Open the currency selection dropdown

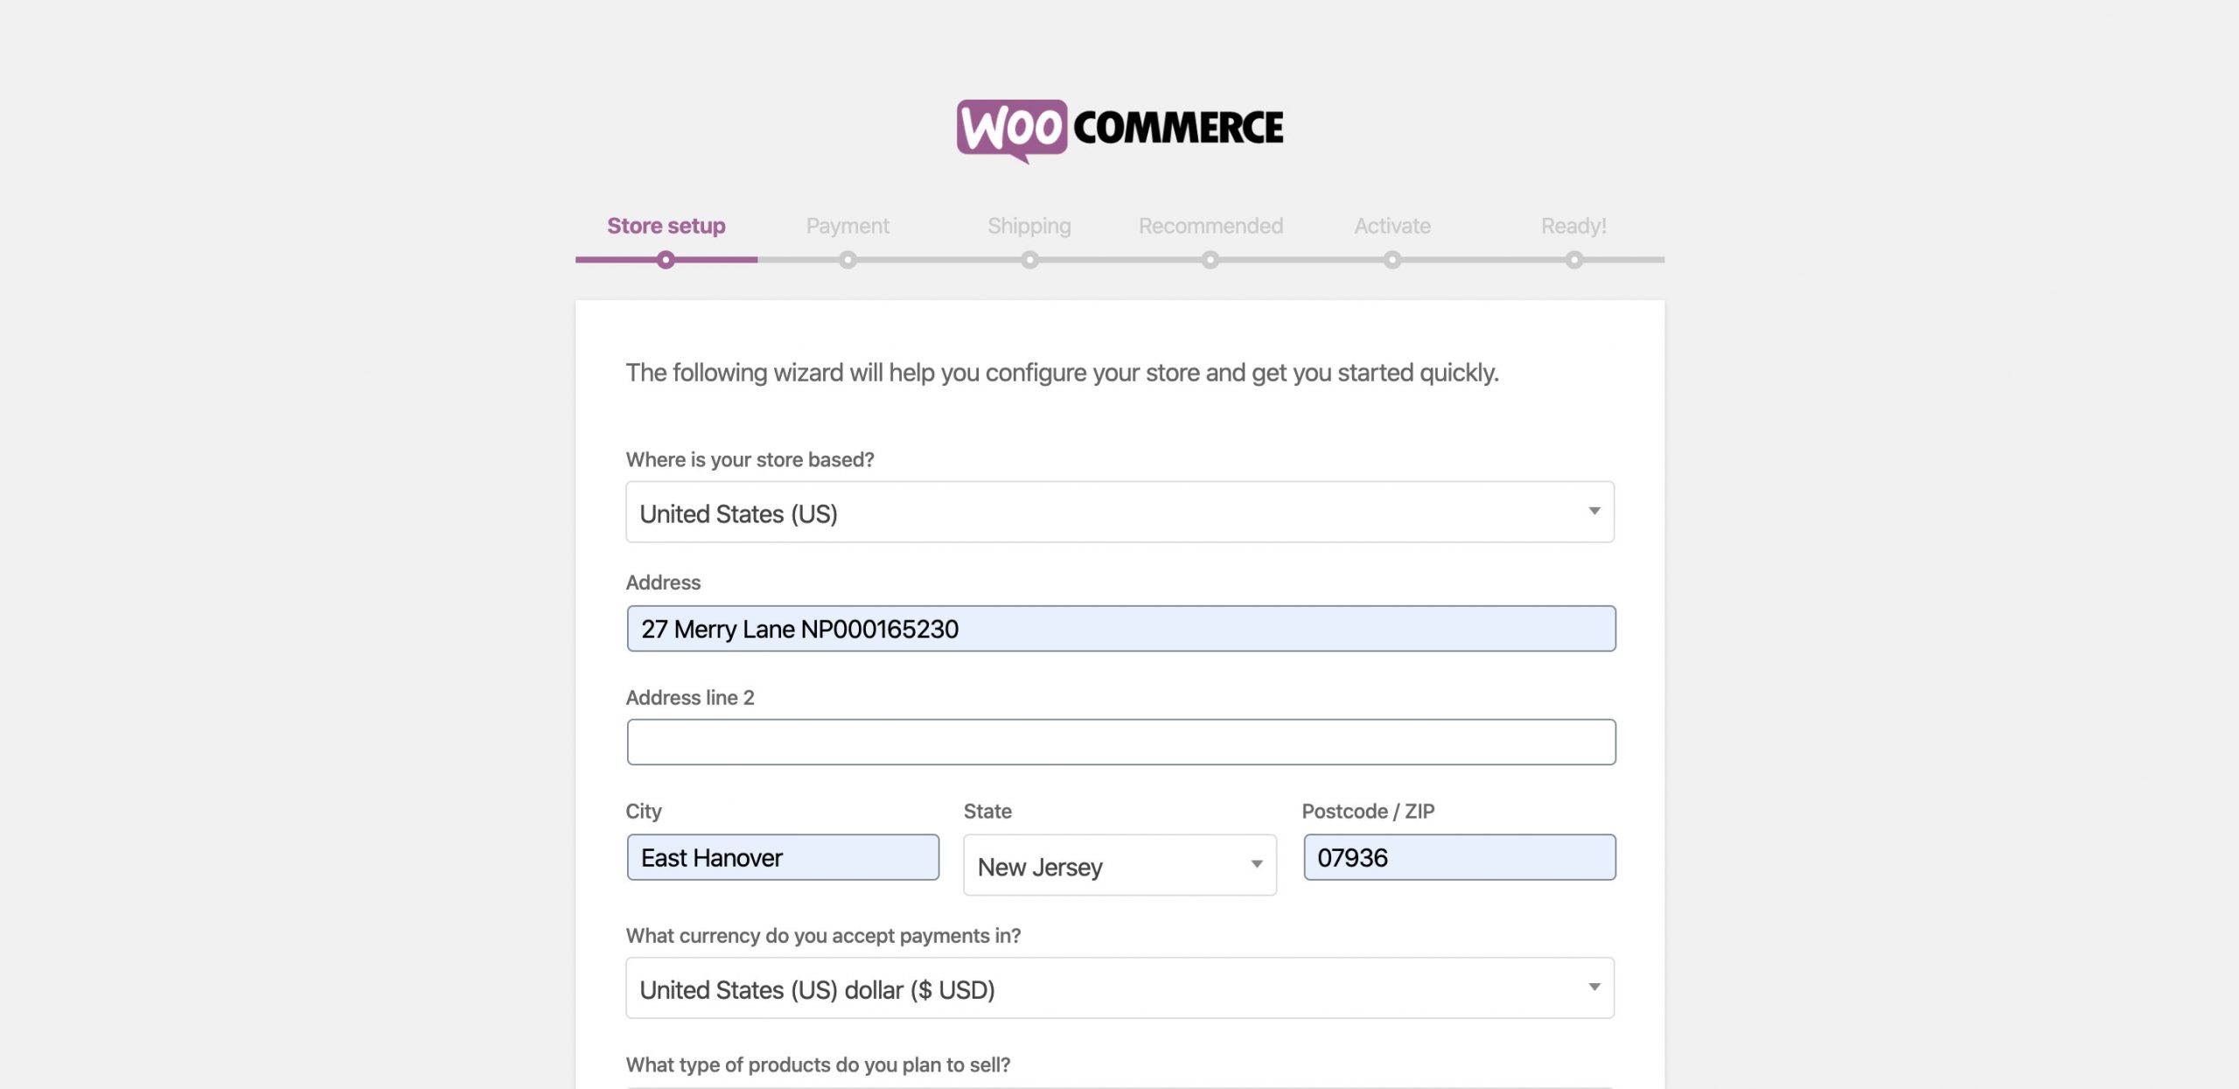click(x=1119, y=988)
